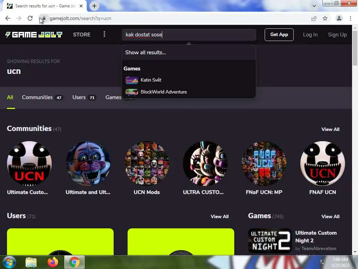The image size is (358, 269).
Task: Click the Ultimate and Ult... community label
Action: [x=88, y=192]
